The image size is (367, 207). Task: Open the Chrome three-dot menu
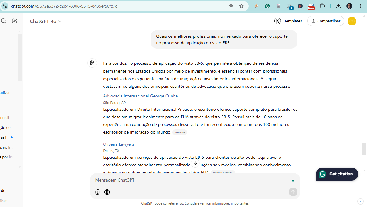tap(360, 6)
